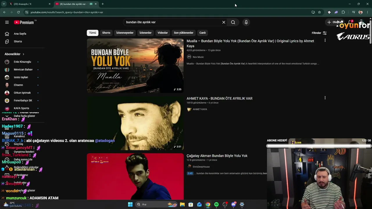Open the Oluştur create menu

tap(335, 22)
